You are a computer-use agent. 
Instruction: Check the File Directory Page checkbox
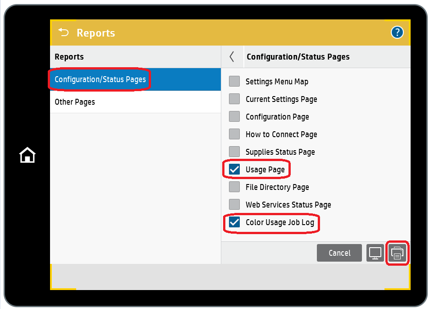tap(234, 187)
